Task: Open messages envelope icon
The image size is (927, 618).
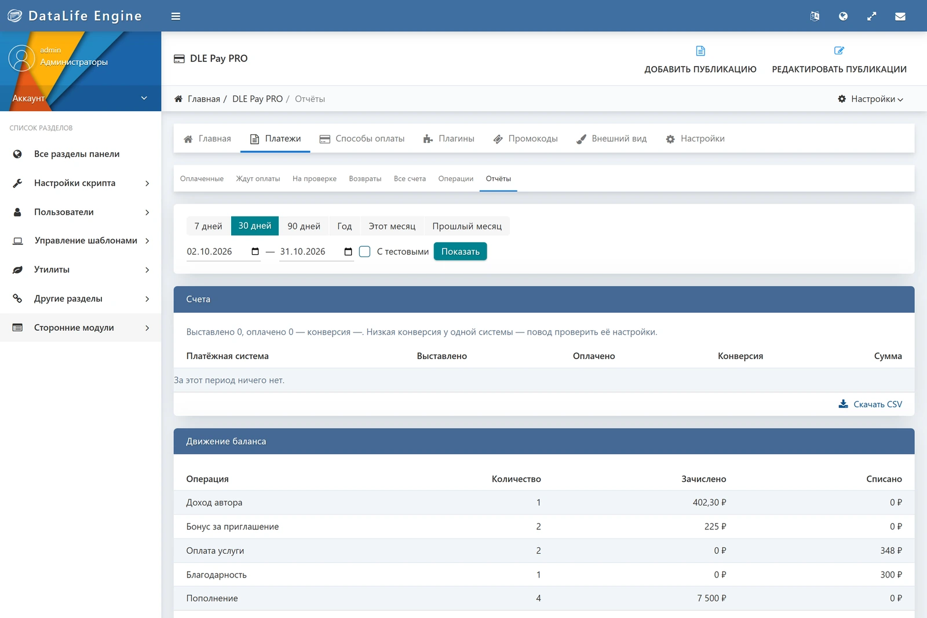Action: point(900,16)
